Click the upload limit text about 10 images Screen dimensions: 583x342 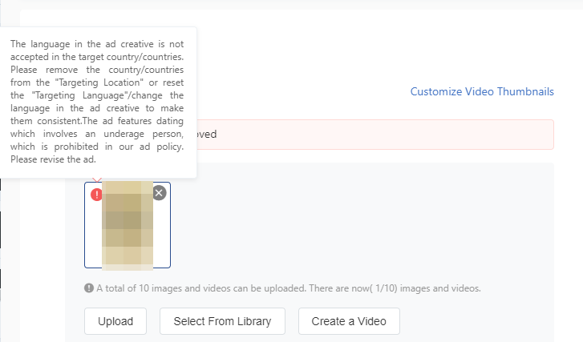point(288,288)
